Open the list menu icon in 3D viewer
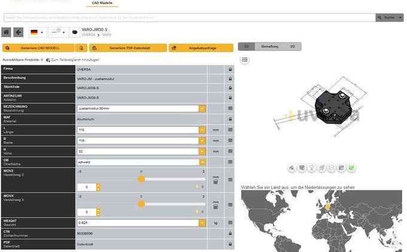 (x=245, y=59)
